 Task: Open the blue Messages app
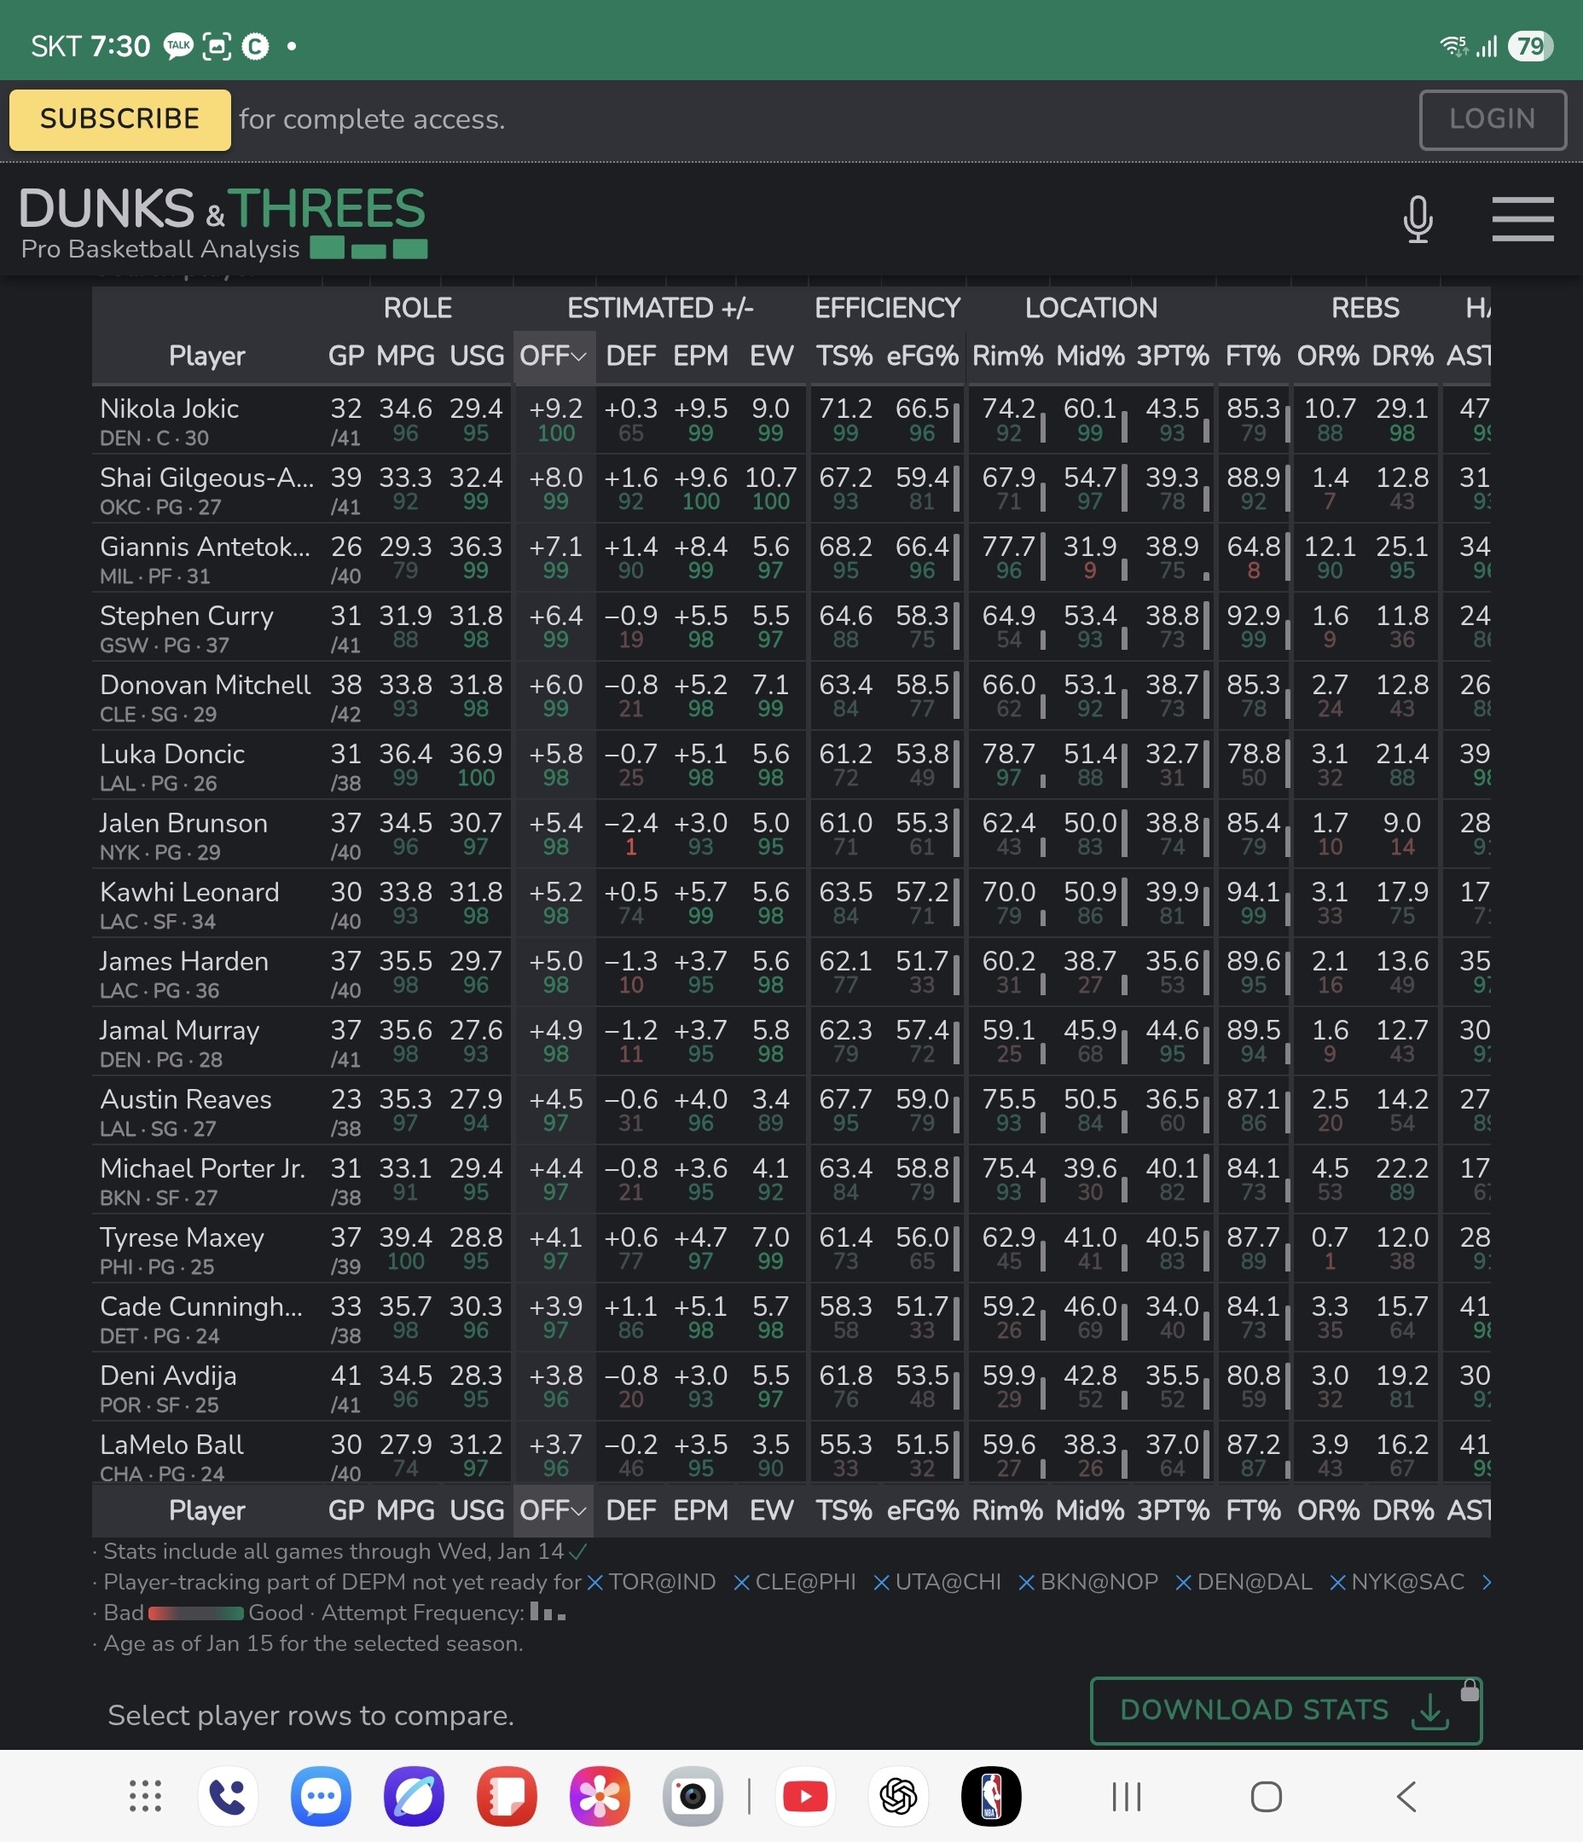pyautogui.click(x=321, y=1796)
